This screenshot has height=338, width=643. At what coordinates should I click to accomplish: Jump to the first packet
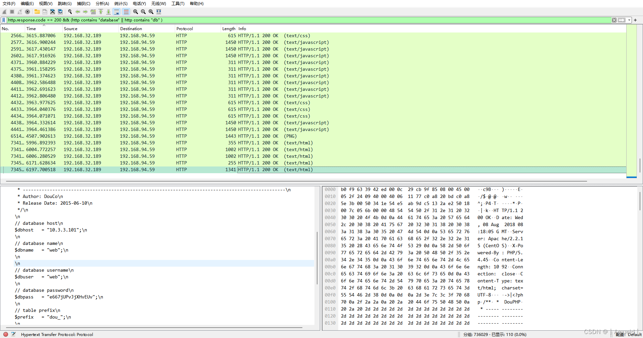click(101, 12)
